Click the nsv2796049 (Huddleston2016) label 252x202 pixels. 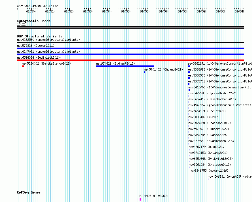tap(211, 141)
